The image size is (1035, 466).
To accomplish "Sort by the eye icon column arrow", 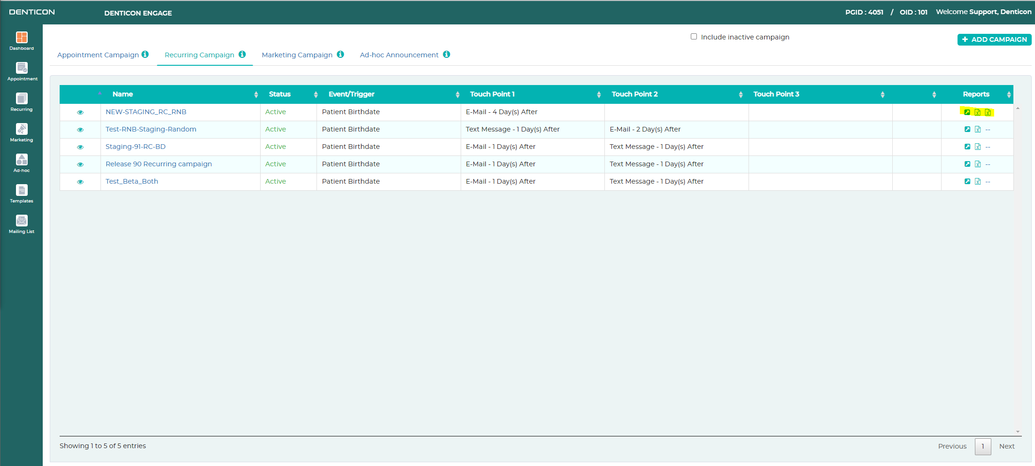I will point(100,93).
